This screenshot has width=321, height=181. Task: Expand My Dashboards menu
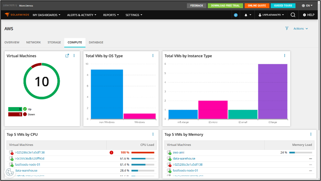point(46,15)
